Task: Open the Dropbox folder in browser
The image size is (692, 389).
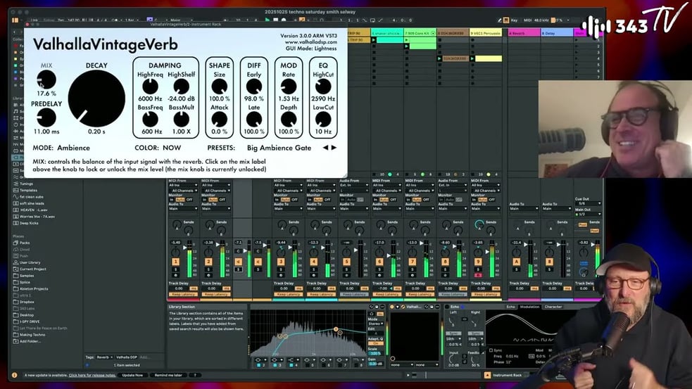Action: pyautogui.click(x=27, y=302)
